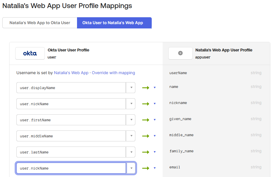Expand the dropdown arrow of the nickname row's expression field
This screenshot has width=273, height=177.
pyautogui.click(x=130, y=104)
